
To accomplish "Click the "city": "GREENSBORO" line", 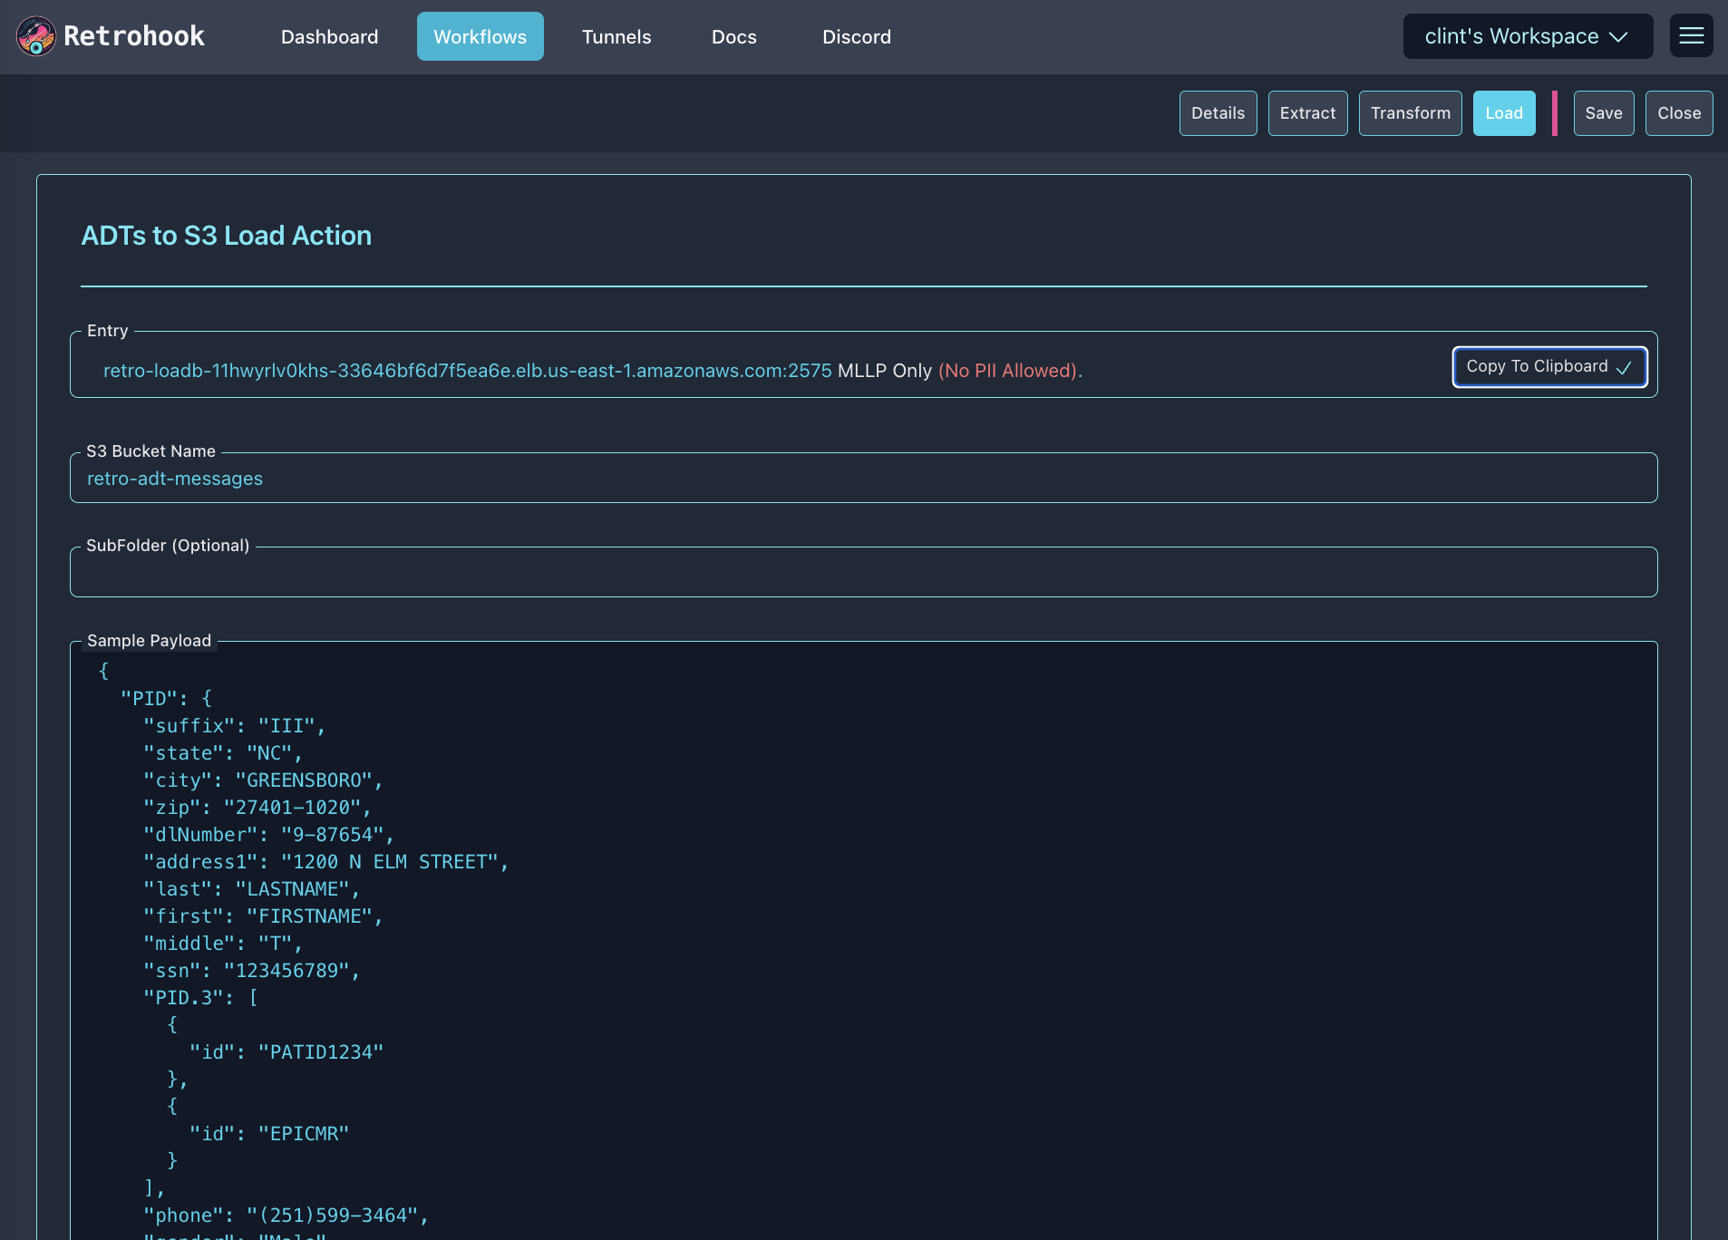I will 263,780.
